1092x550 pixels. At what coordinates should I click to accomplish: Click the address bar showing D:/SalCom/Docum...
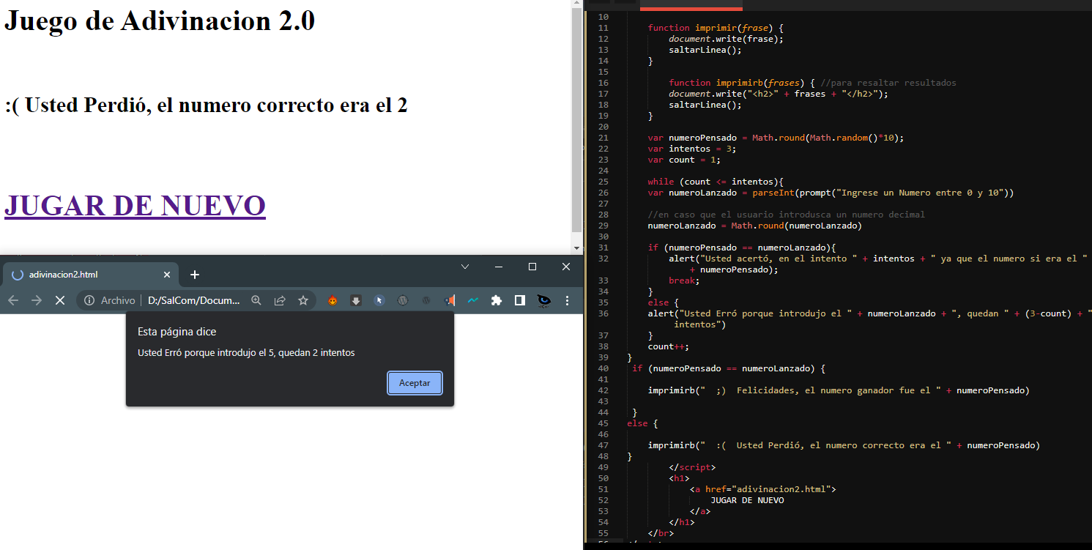coord(193,300)
